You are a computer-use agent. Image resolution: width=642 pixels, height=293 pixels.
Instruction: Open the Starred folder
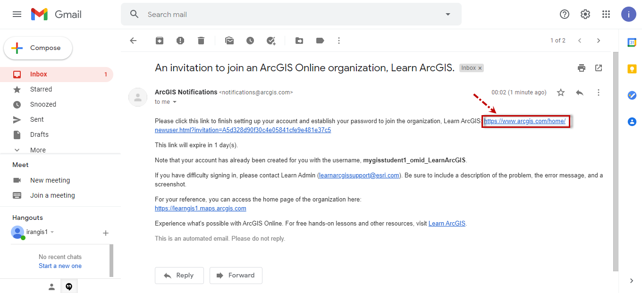click(x=41, y=89)
